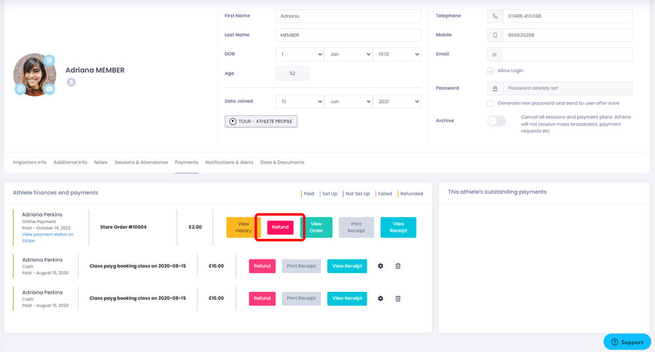Open the Notifications & Alerts tab
The image size is (655, 352).
229,162
